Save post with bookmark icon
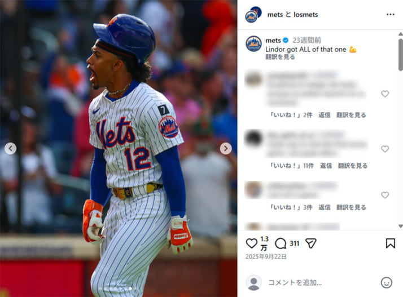 pos(390,243)
